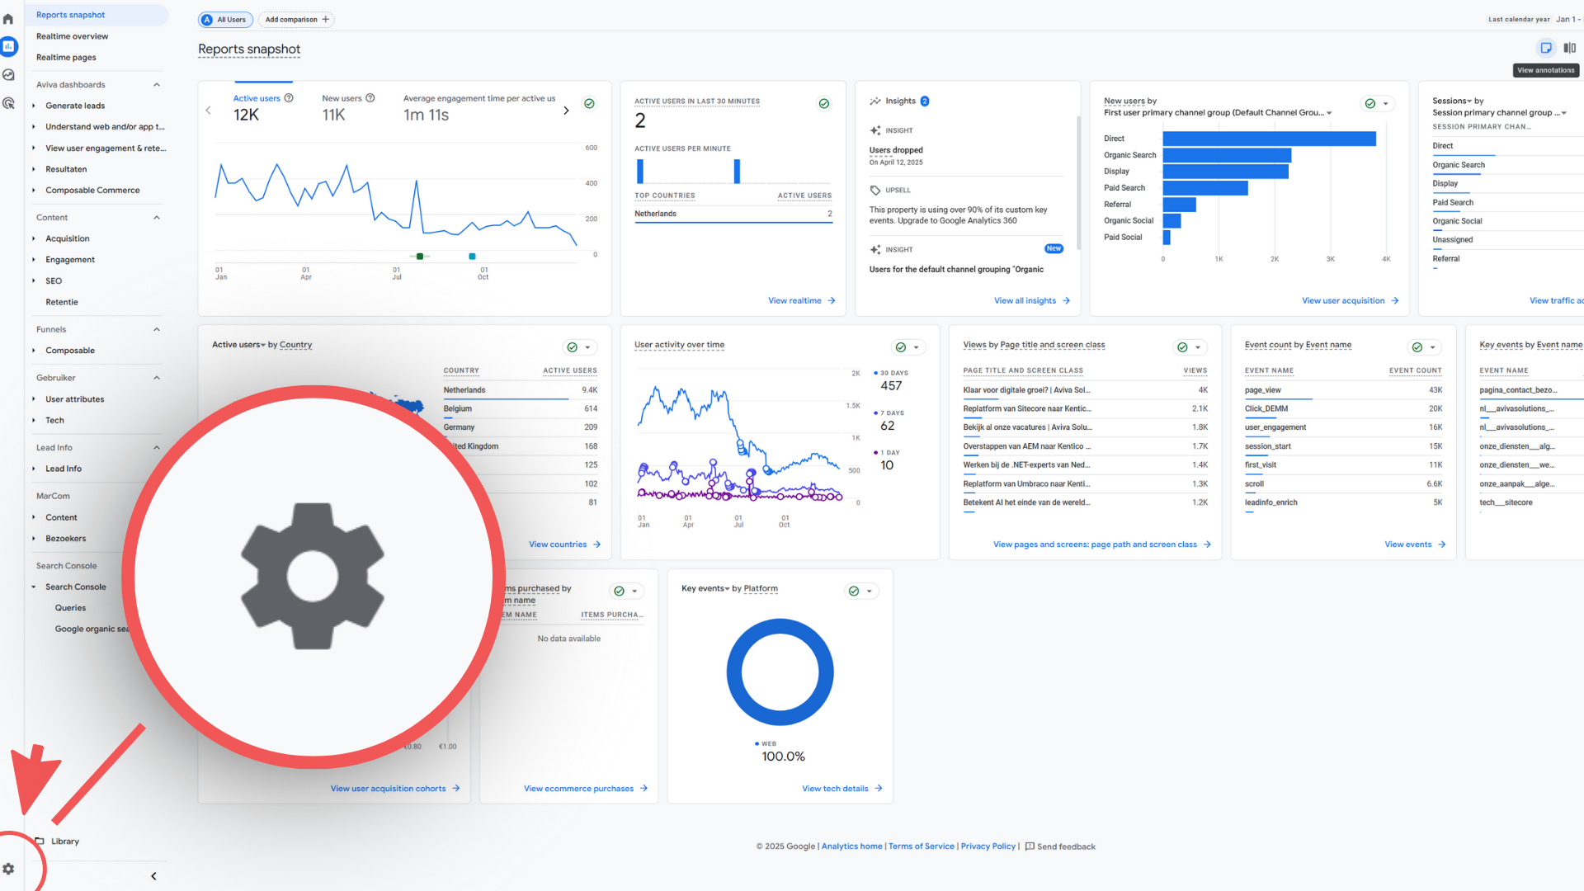Image resolution: width=1584 pixels, height=891 pixels.
Task: Open First user primary channel group dropdown
Action: point(1329,113)
